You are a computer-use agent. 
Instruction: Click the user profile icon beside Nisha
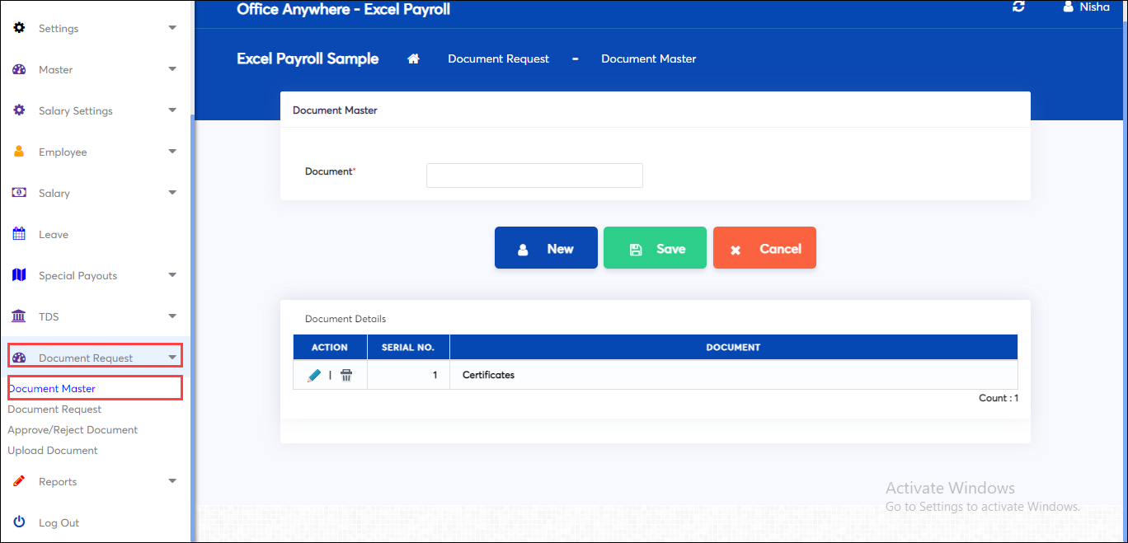click(1069, 7)
